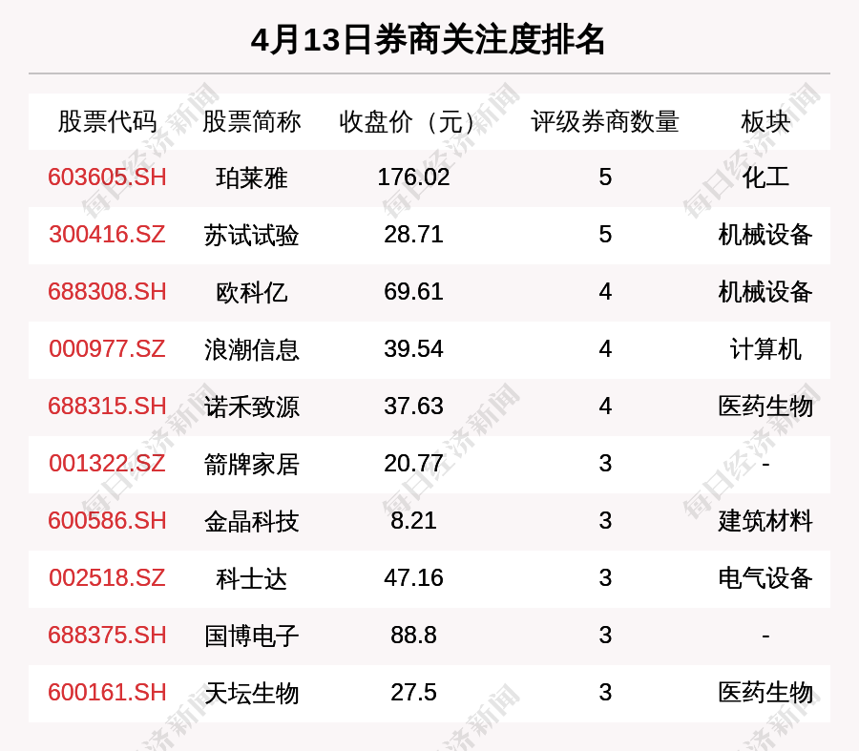Image resolution: width=859 pixels, height=751 pixels.
Task: Click stock code 688308.SH
Action: click(107, 291)
